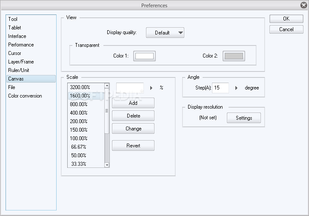Cancel the preferences changes
Viewport: 309px width, 216px height.
(286, 29)
